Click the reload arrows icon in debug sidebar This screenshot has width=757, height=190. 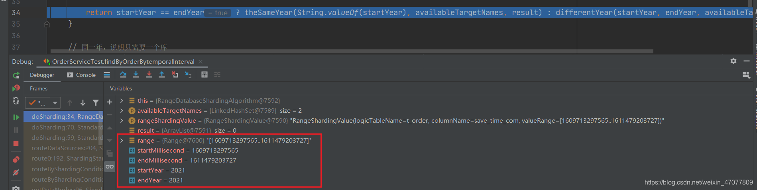16,101
